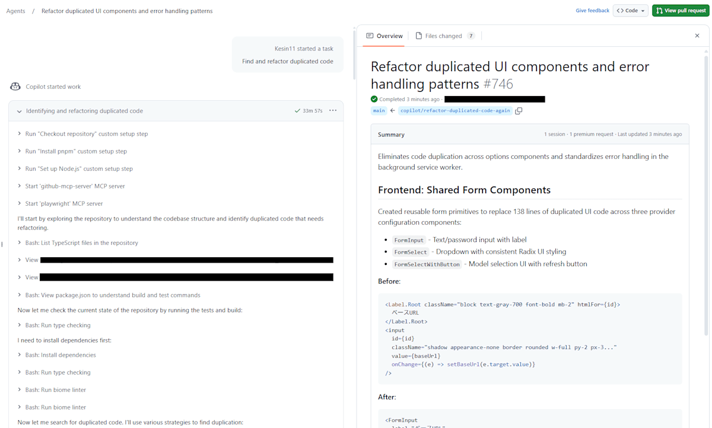Open the copilot/refactor-duplicated-code-again branch label

pyautogui.click(x=455, y=110)
